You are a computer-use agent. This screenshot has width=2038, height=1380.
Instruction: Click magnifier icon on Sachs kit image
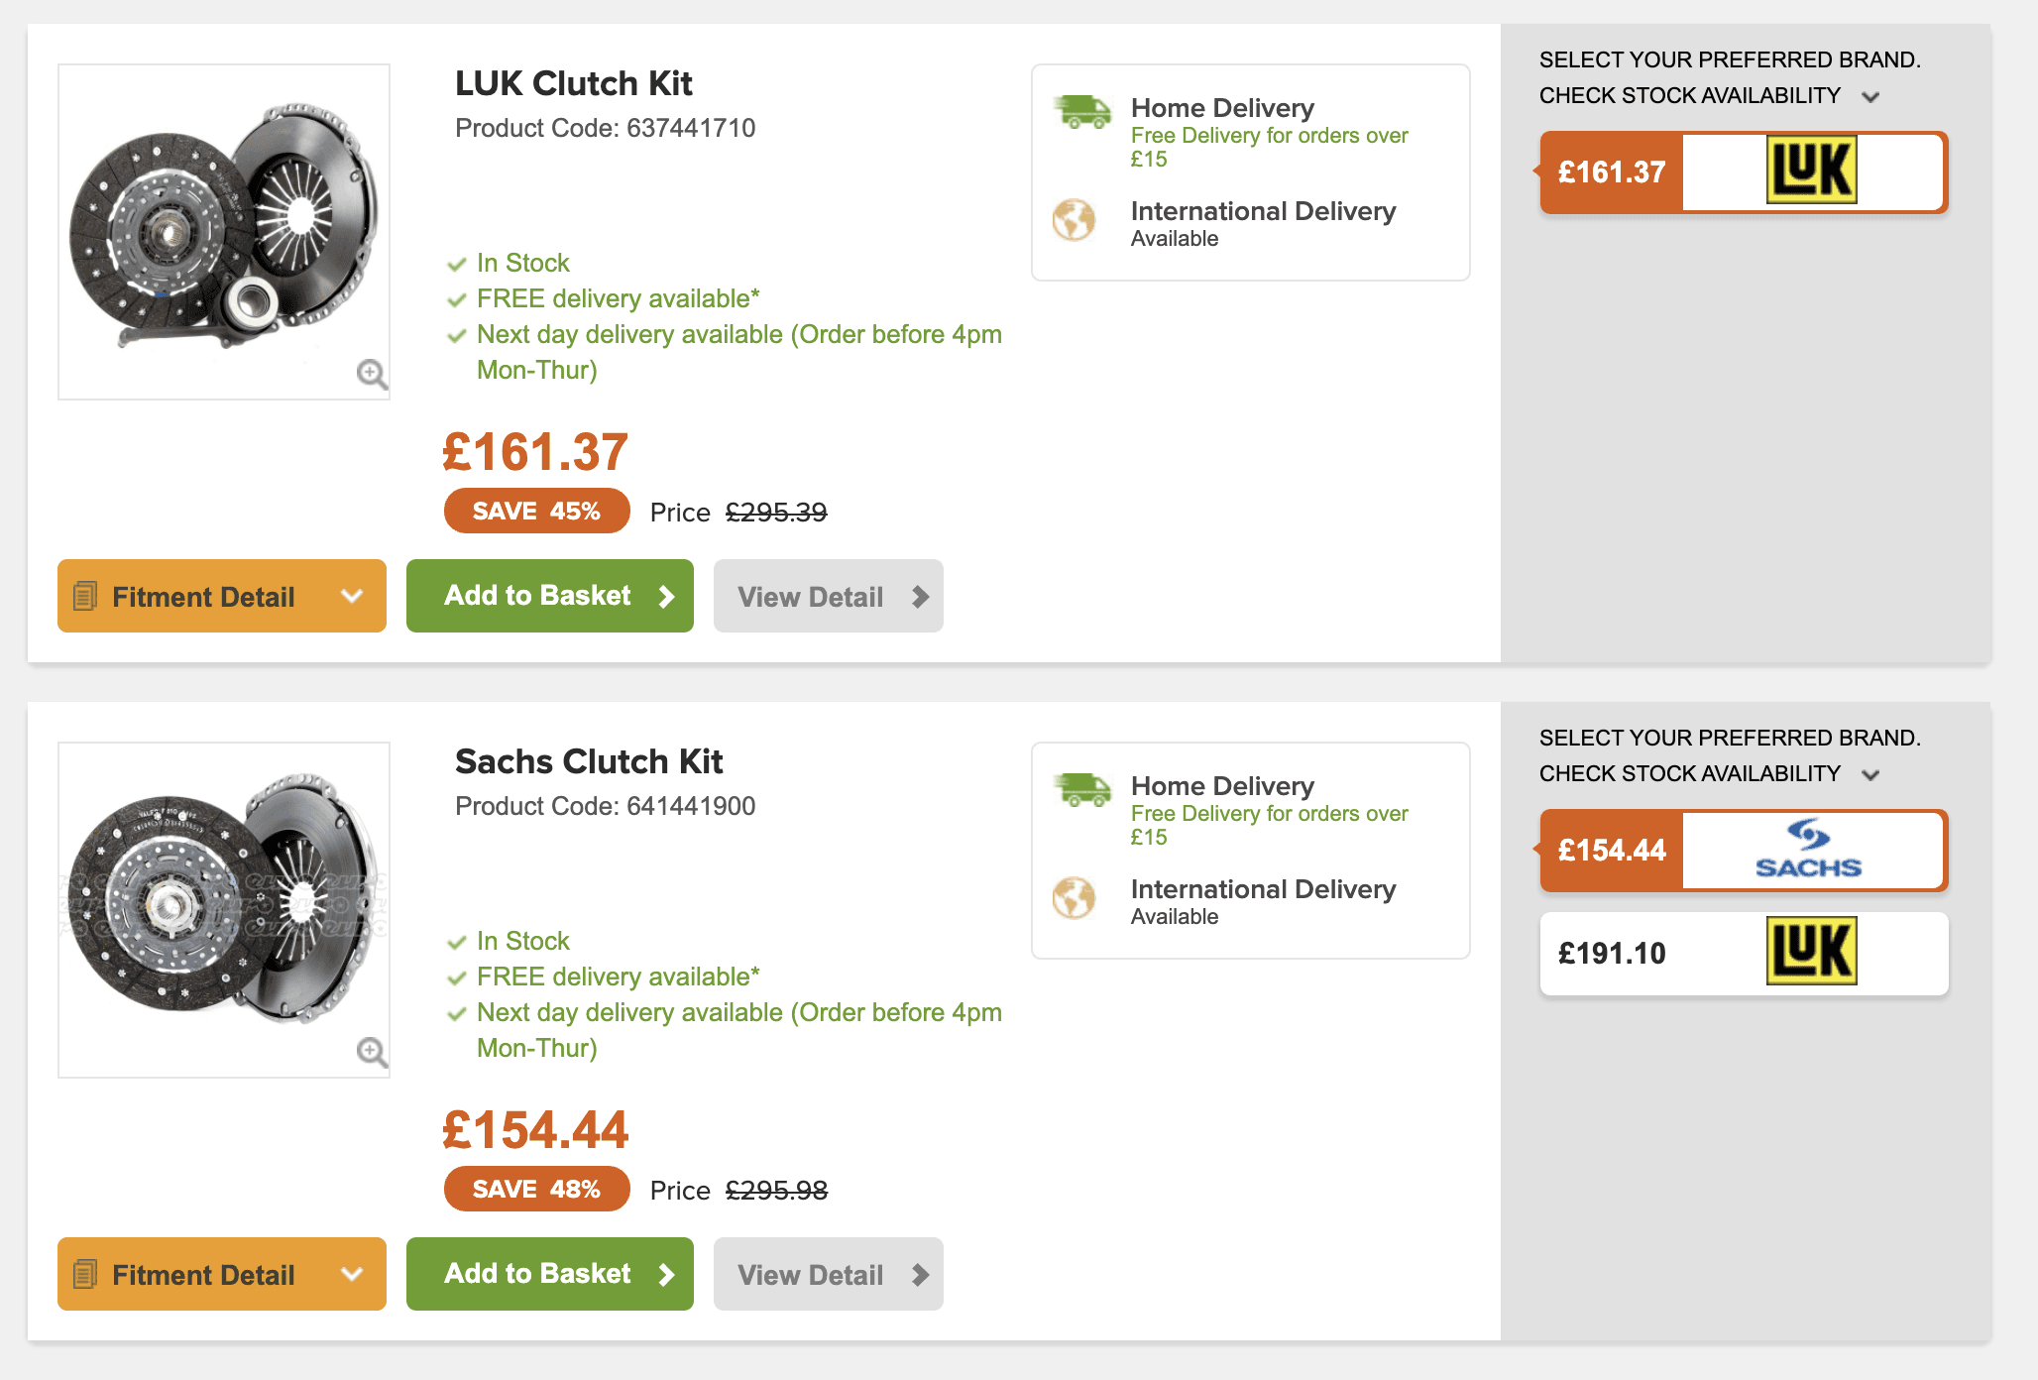click(372, 1052)
